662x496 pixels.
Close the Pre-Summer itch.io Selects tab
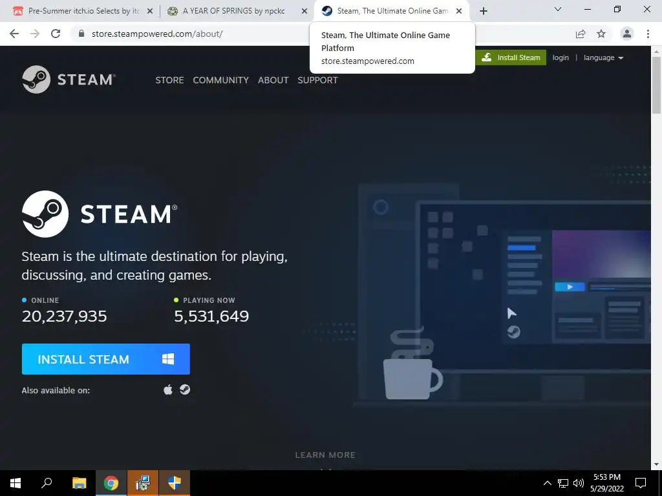point(150,12)
